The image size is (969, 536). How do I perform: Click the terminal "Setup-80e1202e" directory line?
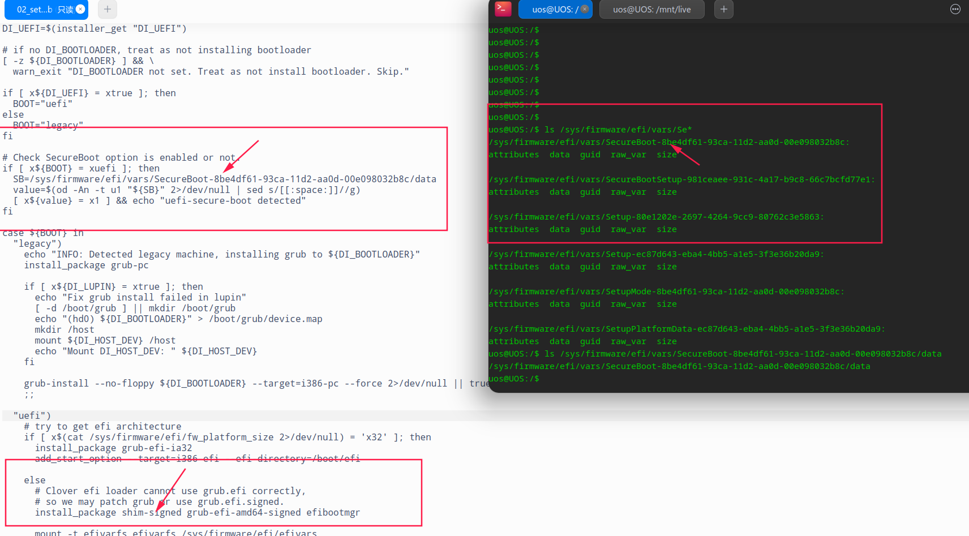coord(657,217)
